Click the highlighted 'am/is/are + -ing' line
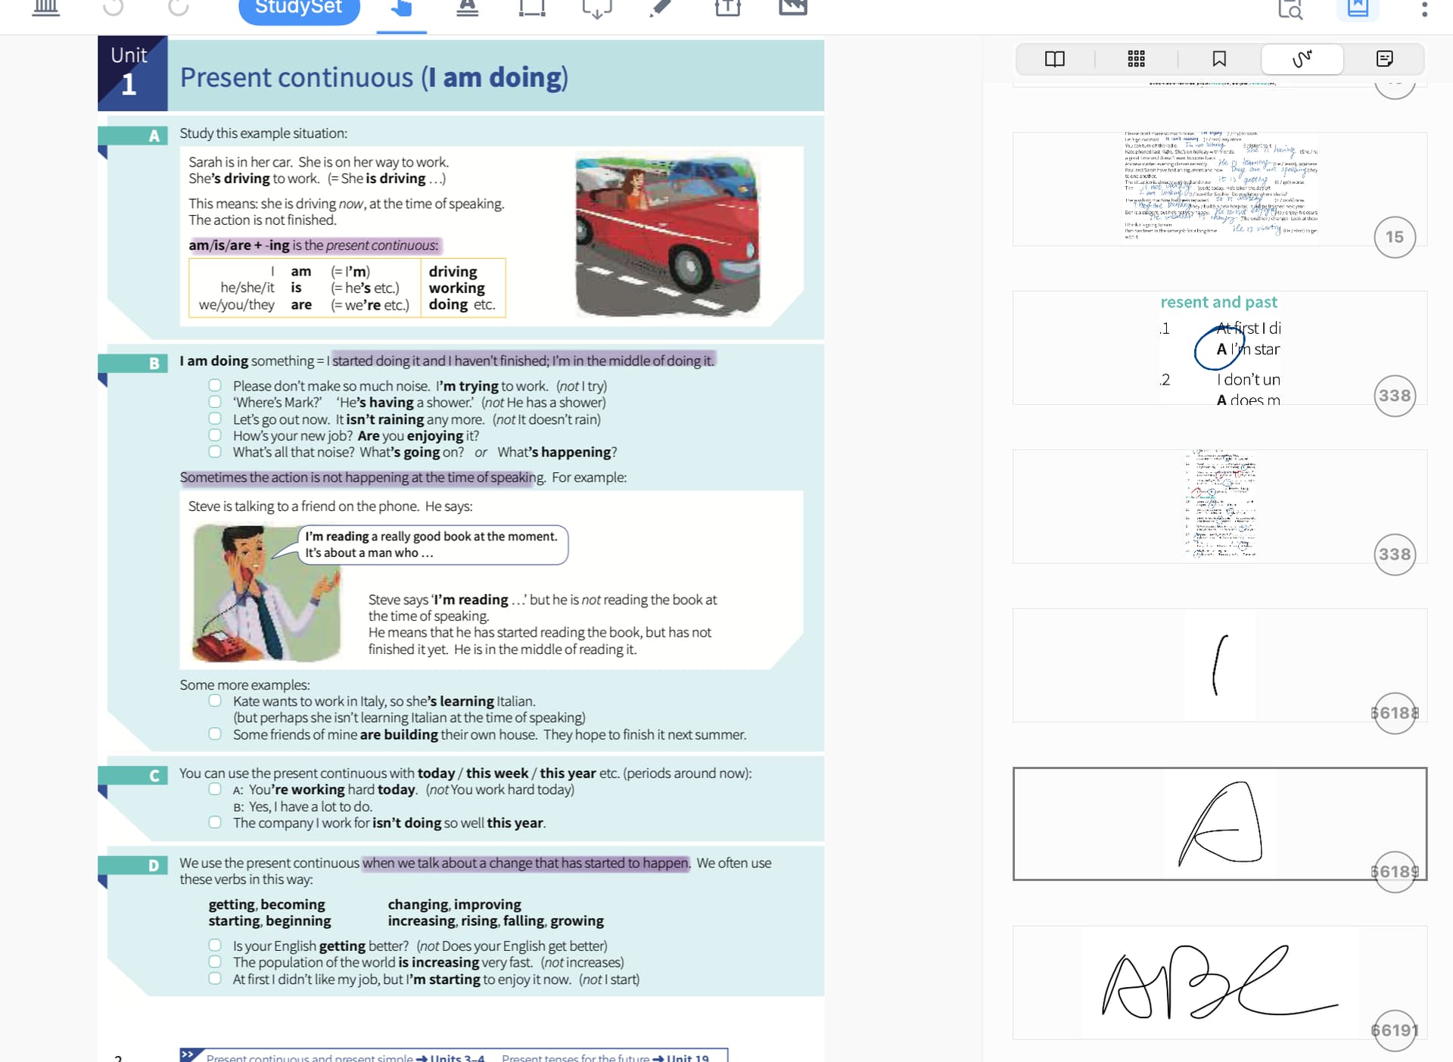Image resolution: width=1453 pixels, height=1062 pixels. click(314, 245)
